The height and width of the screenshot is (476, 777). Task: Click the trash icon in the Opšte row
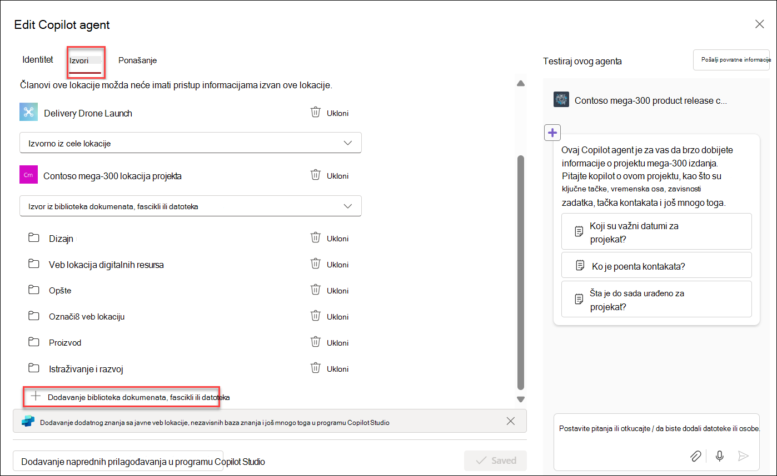[x=315, y=290]
